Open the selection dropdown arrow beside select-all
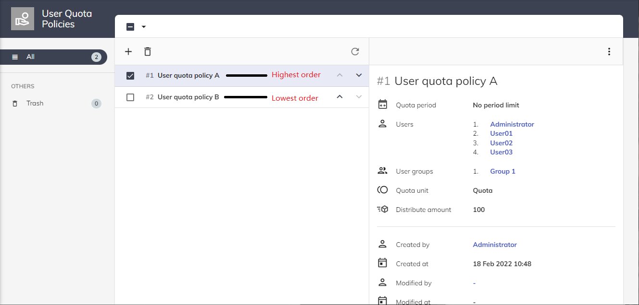The height and width of the screenshot is (305, 639). coord(143,27)
